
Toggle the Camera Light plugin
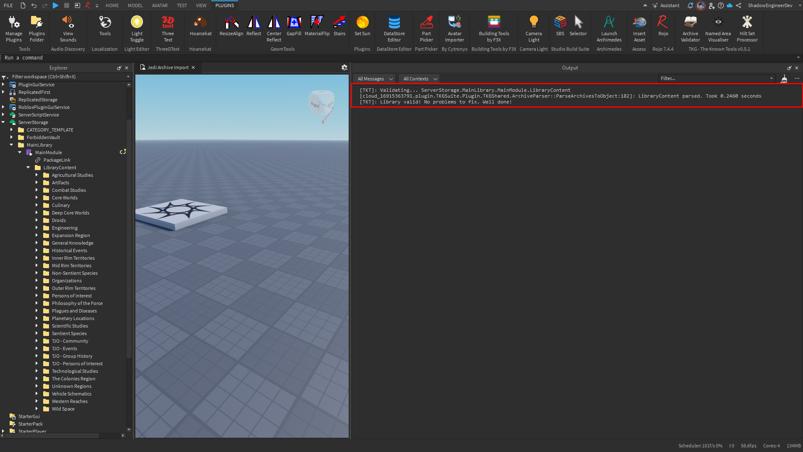534,28
